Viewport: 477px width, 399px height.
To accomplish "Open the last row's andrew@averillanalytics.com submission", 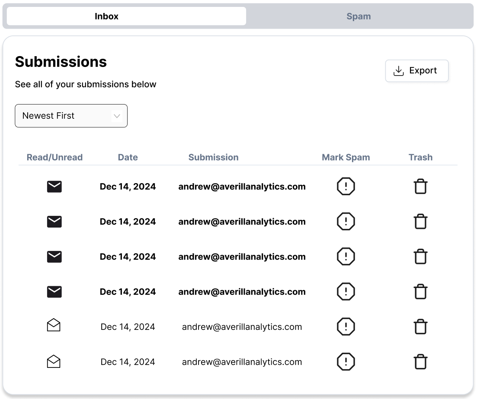I will pyautogui.click(x=242, y=362).
